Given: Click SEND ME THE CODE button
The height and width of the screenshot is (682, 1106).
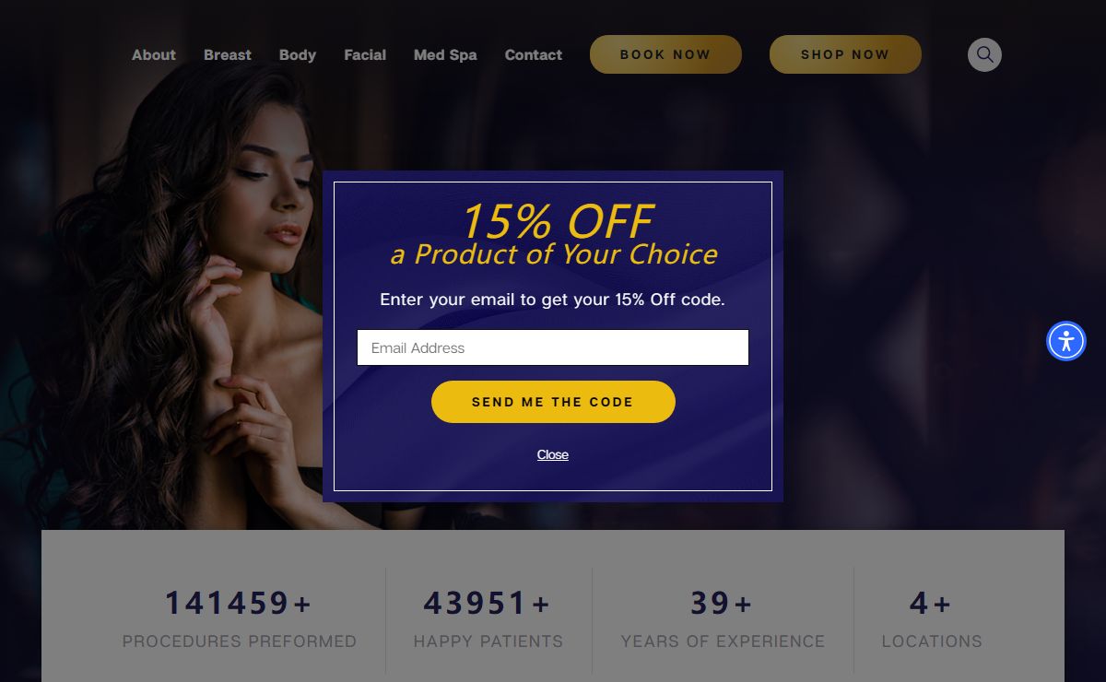Looking at the screenshot, I should tap(553, 402).
